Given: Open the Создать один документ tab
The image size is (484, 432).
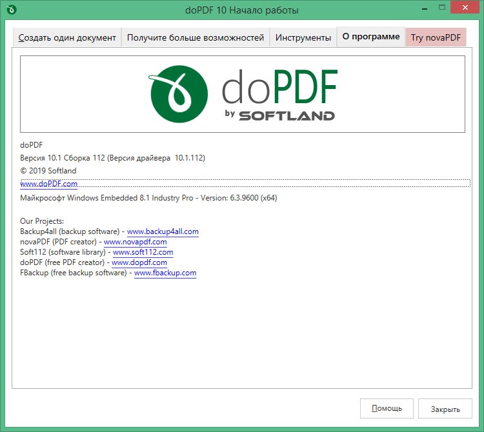Looking at the screenshot, I should [67, 37].
